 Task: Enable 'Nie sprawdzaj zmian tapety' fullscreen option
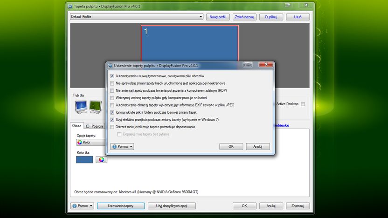click(x=112, y=83)
